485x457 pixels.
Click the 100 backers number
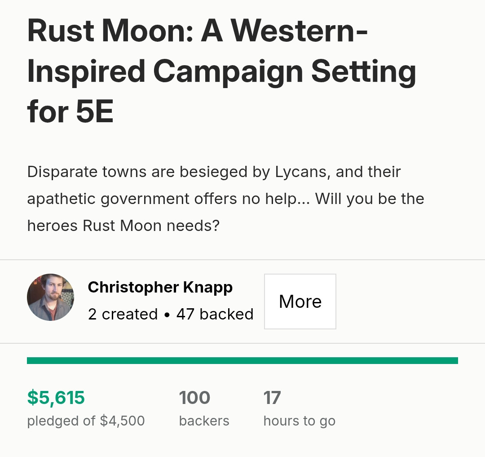coord(194,398)
